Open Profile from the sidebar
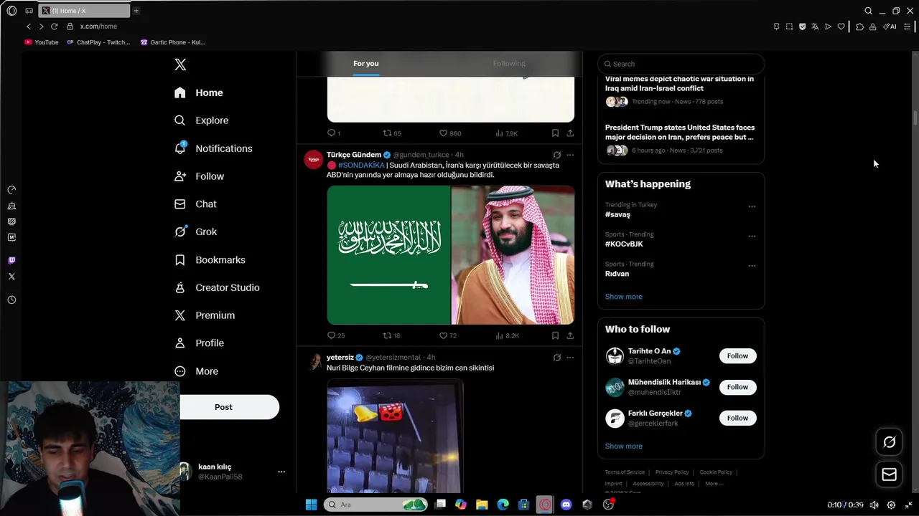Viewport: 919px width, 516px height. [199, 343]
